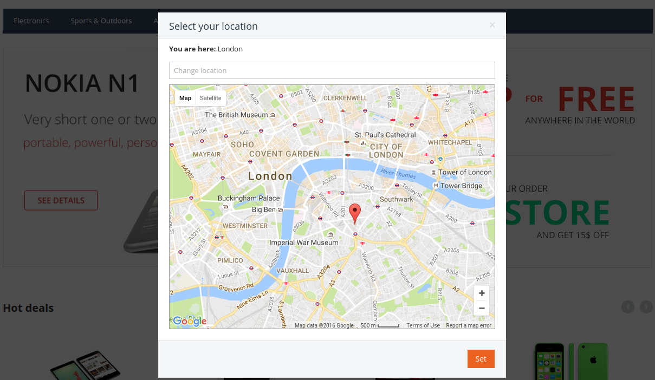Click the Imperial War Museum building icon
Image resolution: width=655 pixels, height=380 pixels.
[x=331, y=234]
